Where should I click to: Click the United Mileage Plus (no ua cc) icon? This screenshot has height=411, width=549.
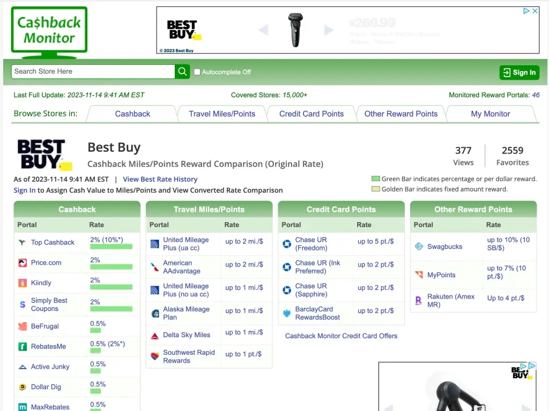[x=155, y=290]
